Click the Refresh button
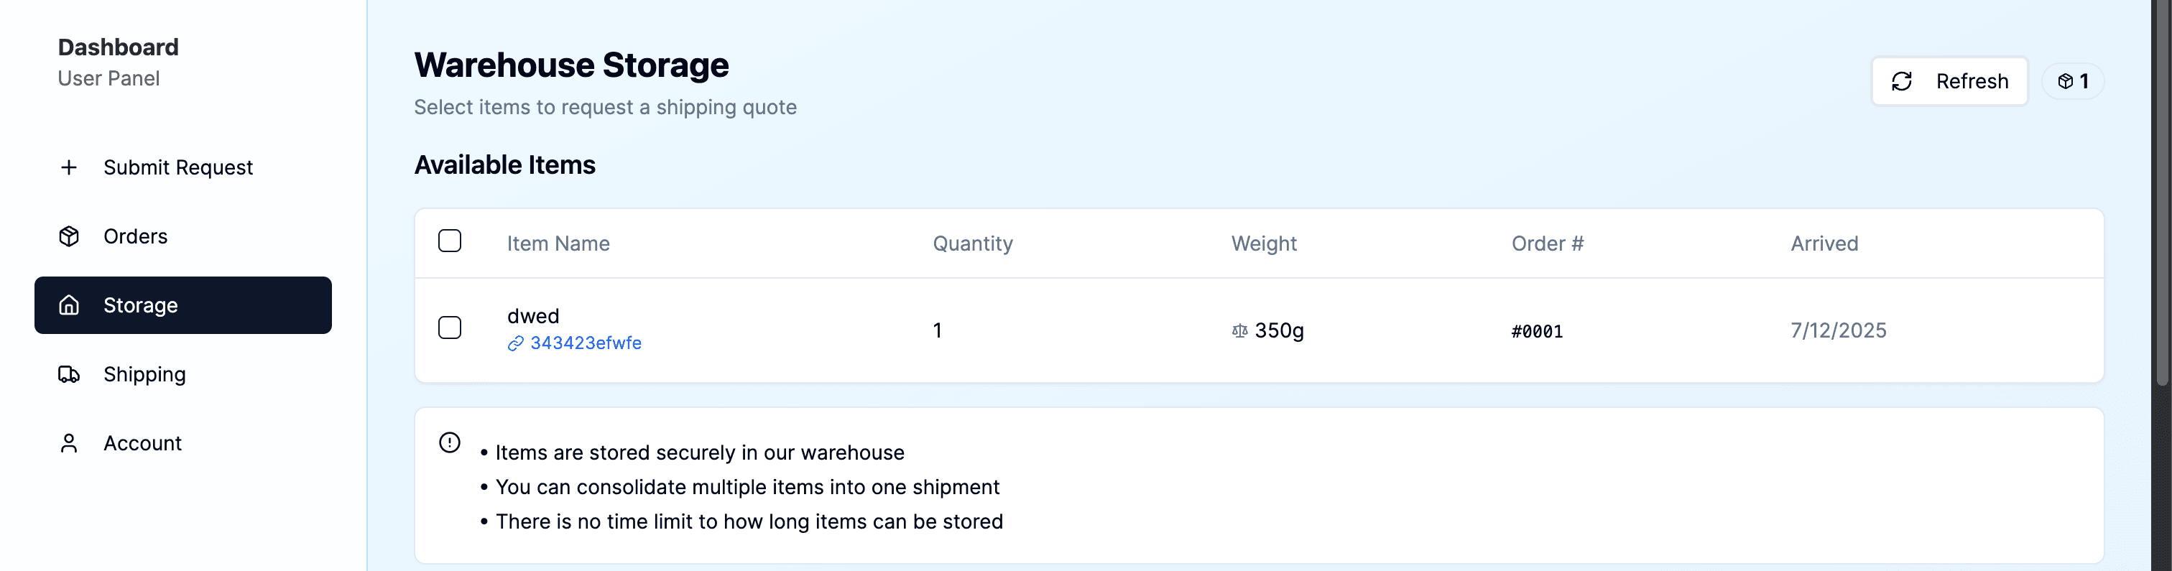Image resolution: width=2172 pixels, height=571 pixels. [x=1949, y=81]
